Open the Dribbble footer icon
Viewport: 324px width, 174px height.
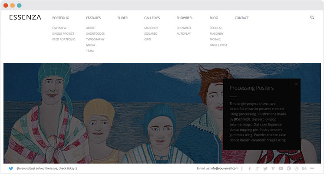click(297, 168)
